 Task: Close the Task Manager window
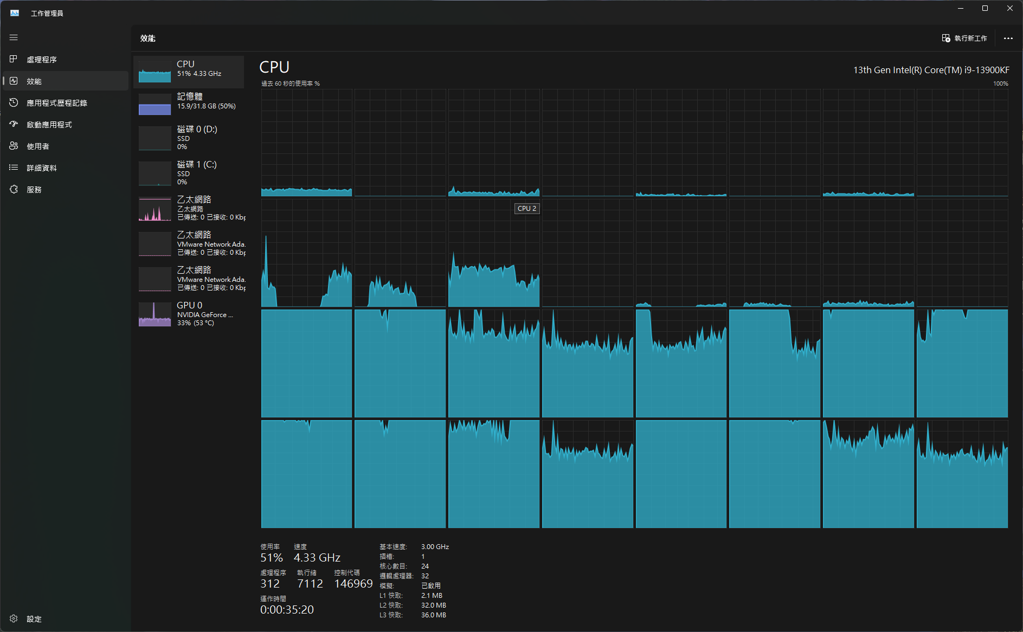pos(1010,8)
